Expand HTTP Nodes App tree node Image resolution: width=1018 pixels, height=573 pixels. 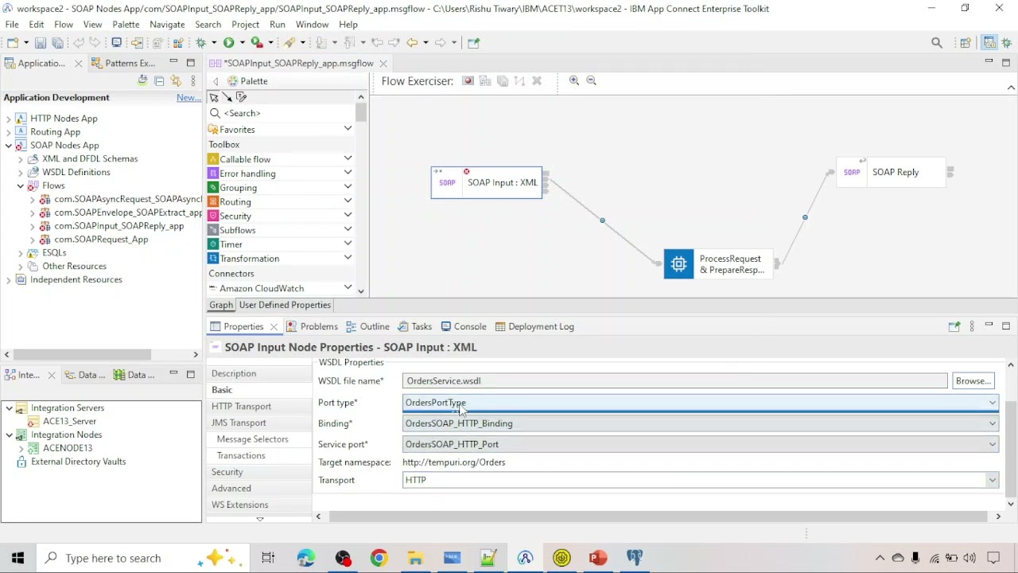[9, 119]
